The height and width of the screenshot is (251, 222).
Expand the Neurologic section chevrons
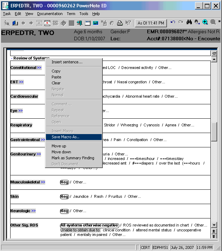34,211
